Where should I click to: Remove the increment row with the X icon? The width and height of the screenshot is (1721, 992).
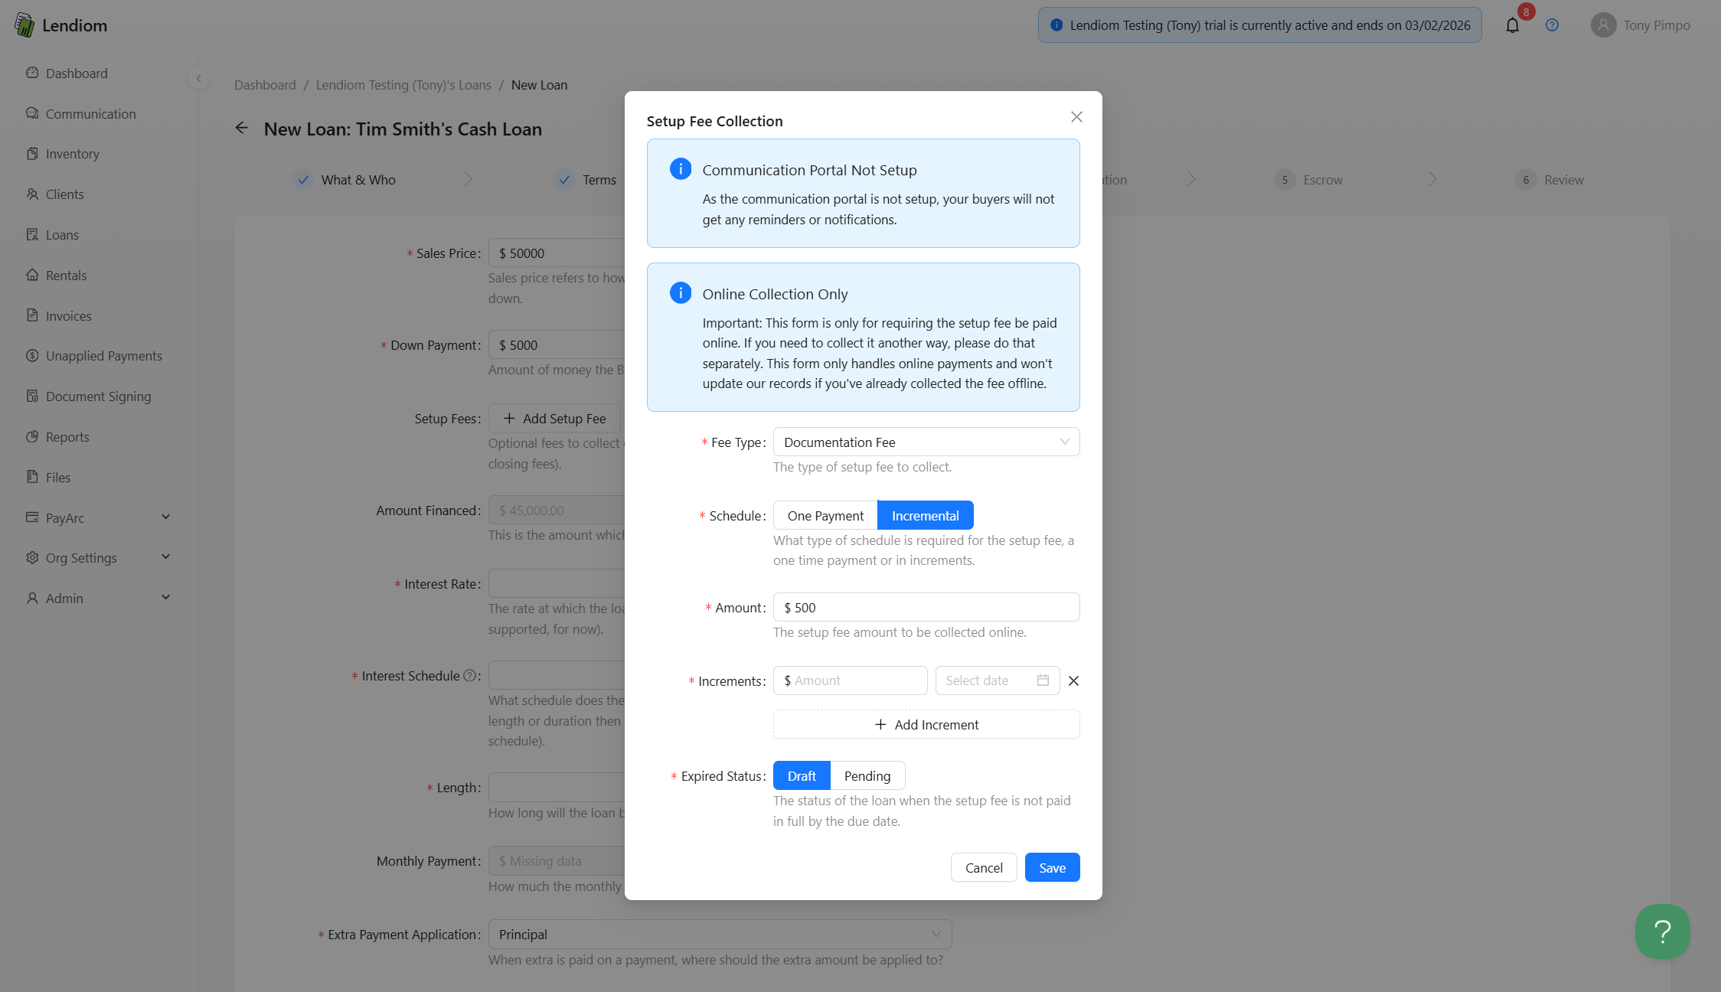tap(1073, 680)
